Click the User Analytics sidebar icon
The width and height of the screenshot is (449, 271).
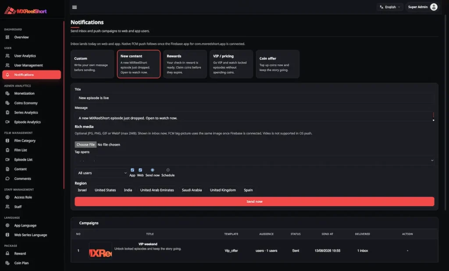tap(7, 56)
